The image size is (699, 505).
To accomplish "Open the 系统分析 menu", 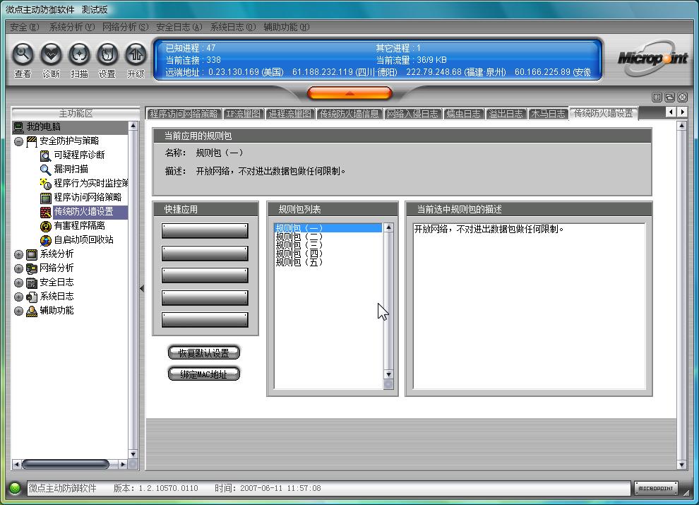I will (72, 28).
